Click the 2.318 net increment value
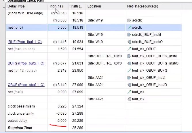 pyautogui.click(x=62, y=71)
